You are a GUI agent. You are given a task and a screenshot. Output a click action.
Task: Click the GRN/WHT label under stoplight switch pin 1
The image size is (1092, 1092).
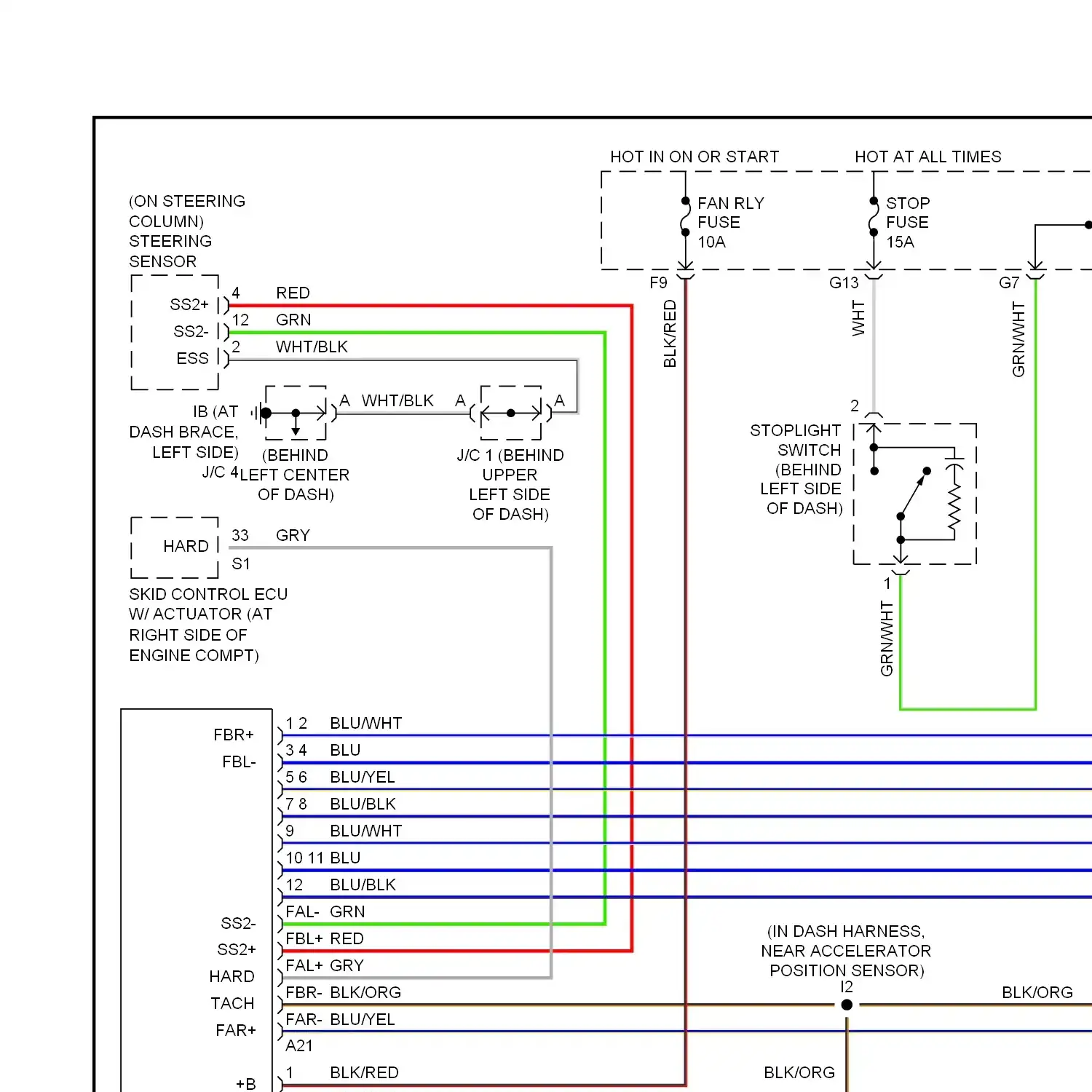click(886, 638)
